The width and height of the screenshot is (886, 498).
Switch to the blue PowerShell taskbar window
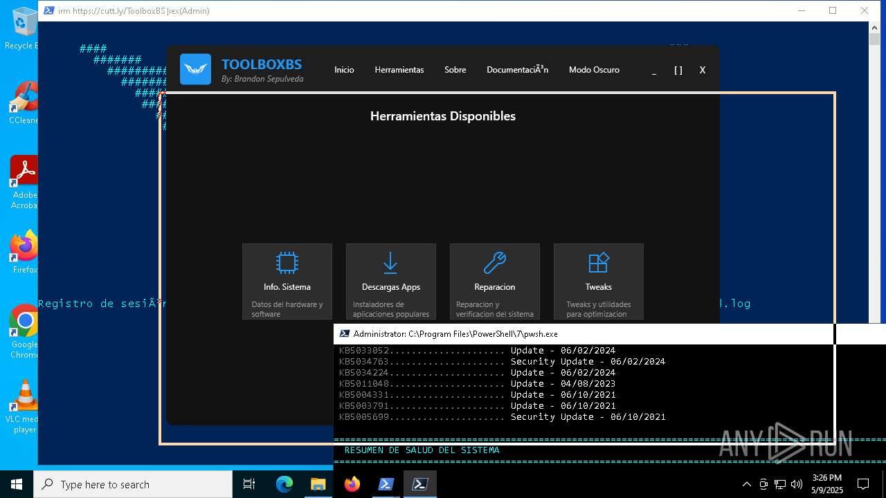pyautogui.click(x=386, y=484)
